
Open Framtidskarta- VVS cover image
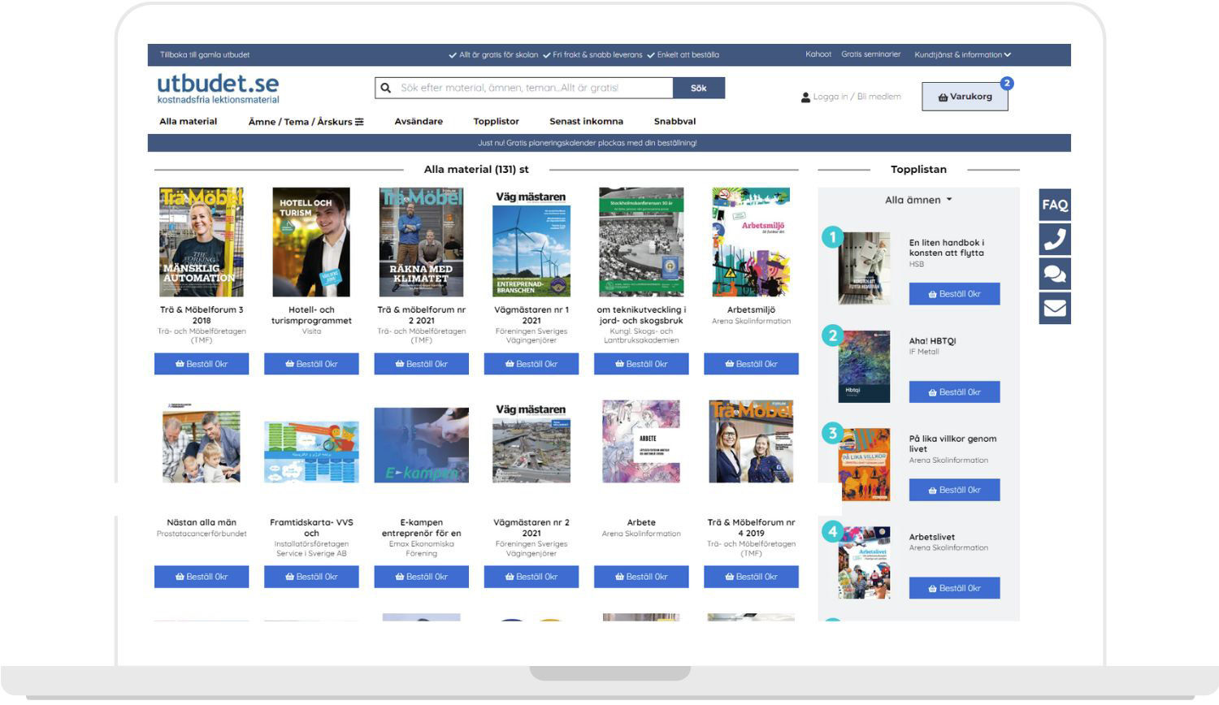tap(311, 452)
